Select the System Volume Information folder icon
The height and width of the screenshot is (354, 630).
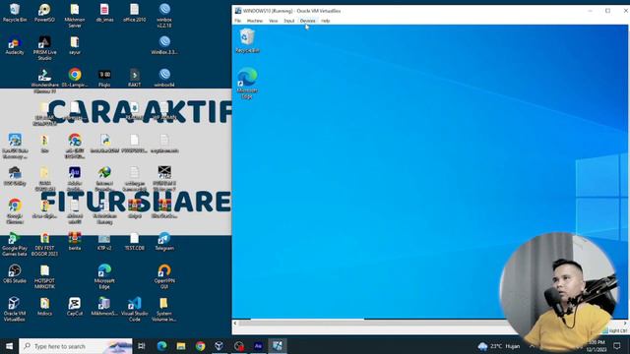(x=164, y=310)
